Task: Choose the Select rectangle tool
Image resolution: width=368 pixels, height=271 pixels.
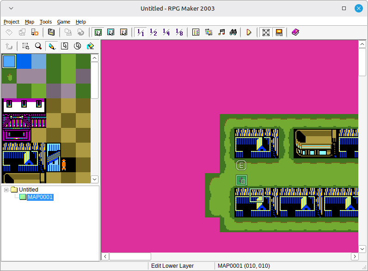Action: pos(25,46)
